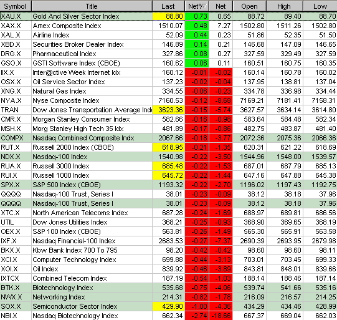Select the Semiconductor Sector Index title
This screenshot has width=337, height=320.
[75, 306]
